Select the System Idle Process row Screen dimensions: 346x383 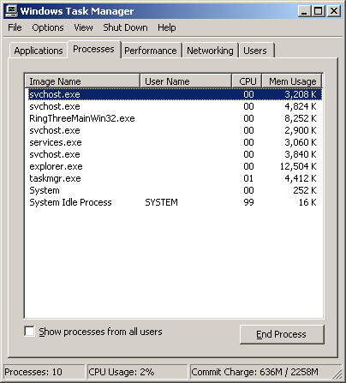pyautogui.click(x=173, y=202)
